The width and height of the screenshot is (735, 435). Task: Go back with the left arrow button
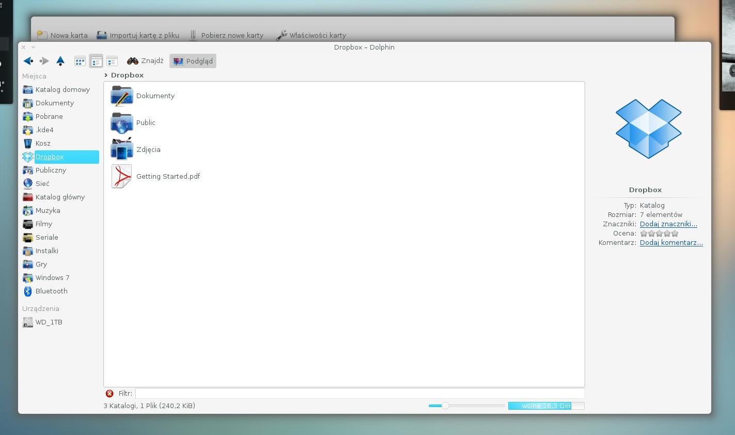[x=28, y=61]
